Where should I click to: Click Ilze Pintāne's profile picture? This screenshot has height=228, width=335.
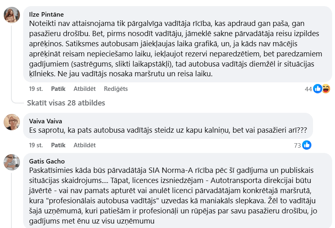pos(12,15)
